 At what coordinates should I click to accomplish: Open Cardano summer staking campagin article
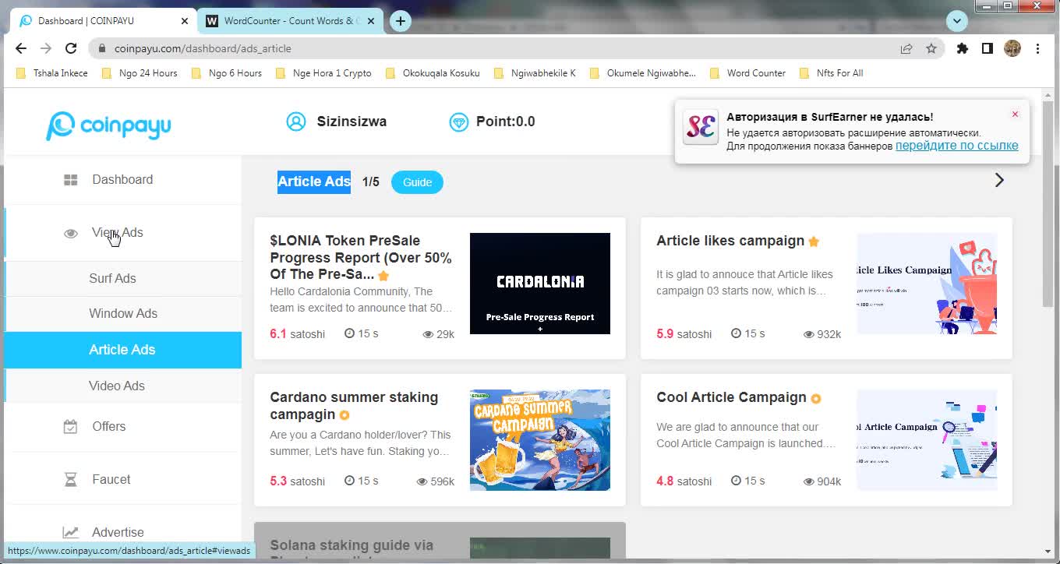(x=354, y=406)
